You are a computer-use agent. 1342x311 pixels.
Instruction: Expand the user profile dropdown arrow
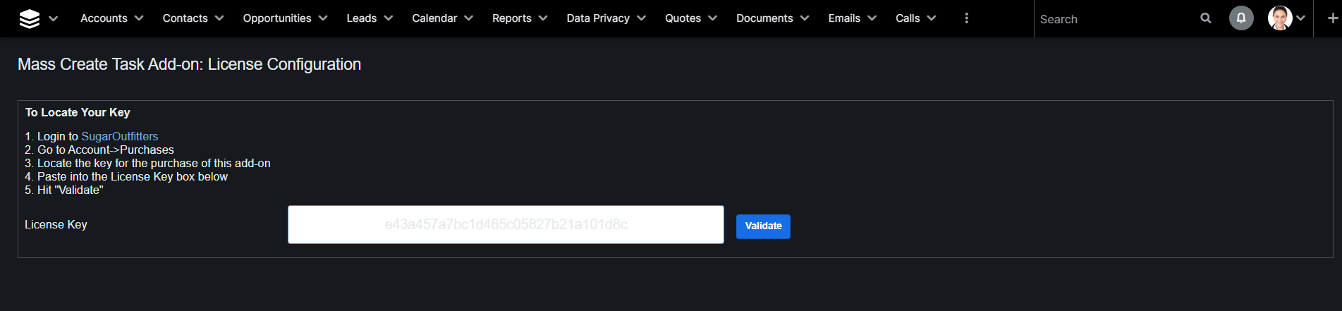pyautogui.click(x=1300, y=18)
